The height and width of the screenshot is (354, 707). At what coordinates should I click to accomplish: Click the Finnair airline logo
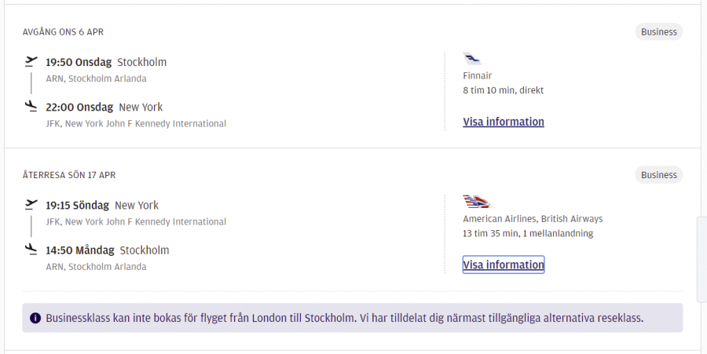click(x=472, y=58)
